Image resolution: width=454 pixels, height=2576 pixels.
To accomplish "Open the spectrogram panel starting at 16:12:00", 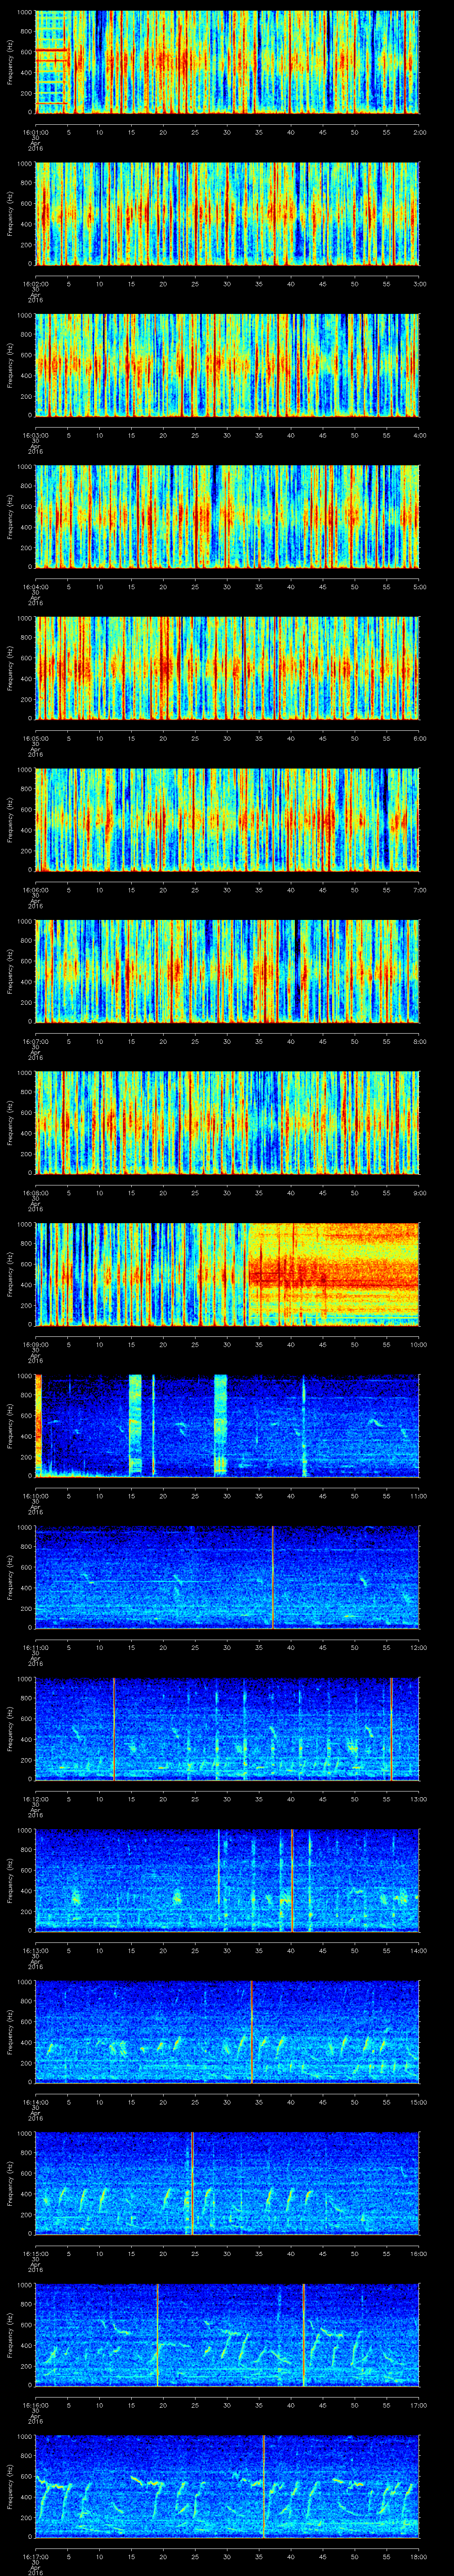I will pos(227,1728).
